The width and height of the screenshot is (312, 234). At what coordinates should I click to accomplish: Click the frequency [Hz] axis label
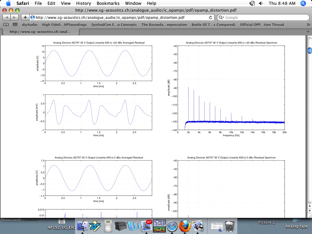point(231,136)
